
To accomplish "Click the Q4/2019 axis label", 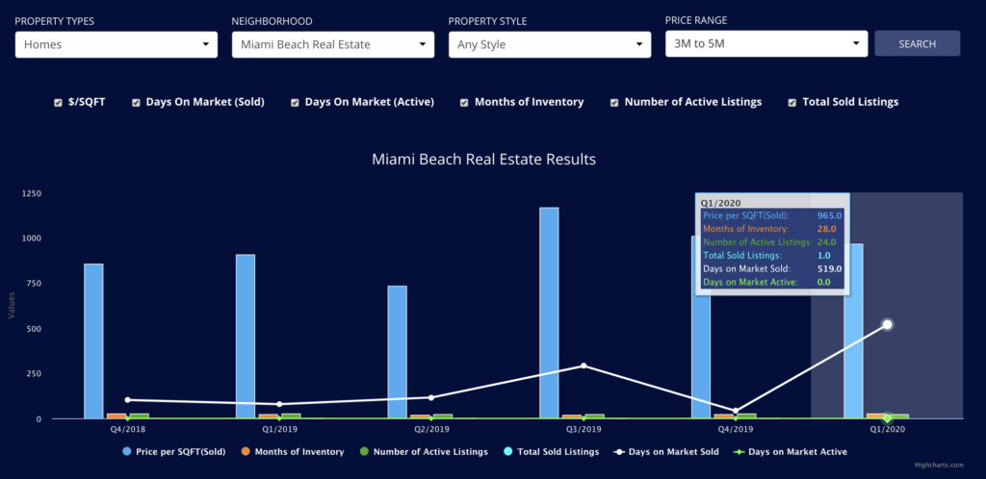I will click(x=735, y=430).
